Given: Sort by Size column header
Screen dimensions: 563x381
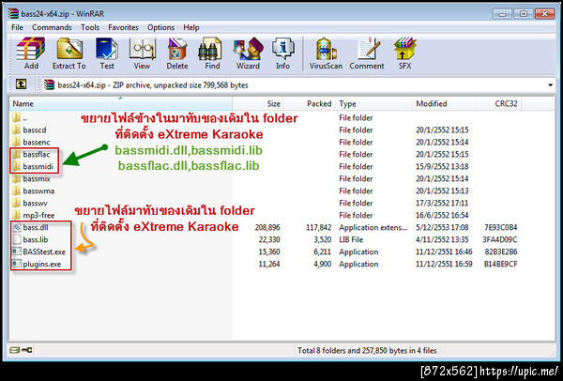Looking at the screenshot, I should [258, 104].
